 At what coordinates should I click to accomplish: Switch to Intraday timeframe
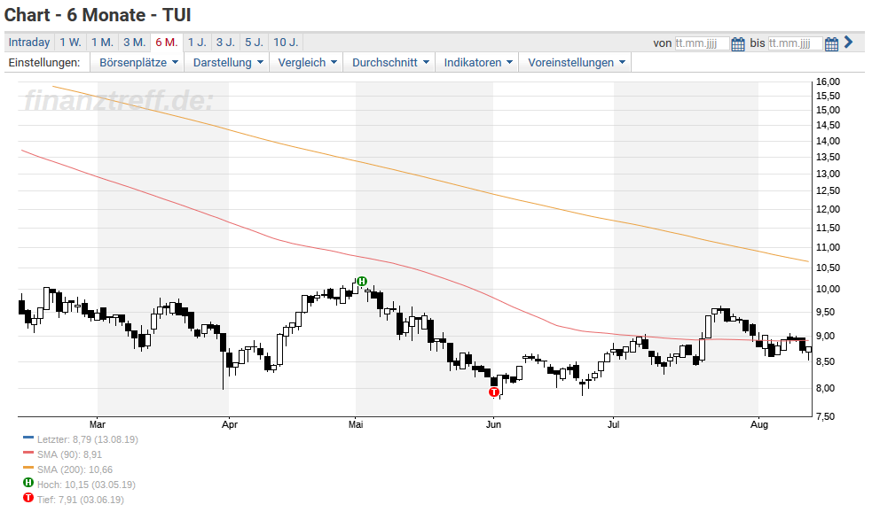point(29,43)
